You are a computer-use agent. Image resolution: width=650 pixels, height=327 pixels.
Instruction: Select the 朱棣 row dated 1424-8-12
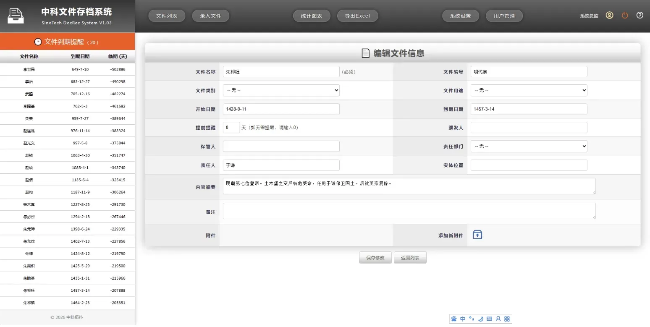[x=67, y=254]
